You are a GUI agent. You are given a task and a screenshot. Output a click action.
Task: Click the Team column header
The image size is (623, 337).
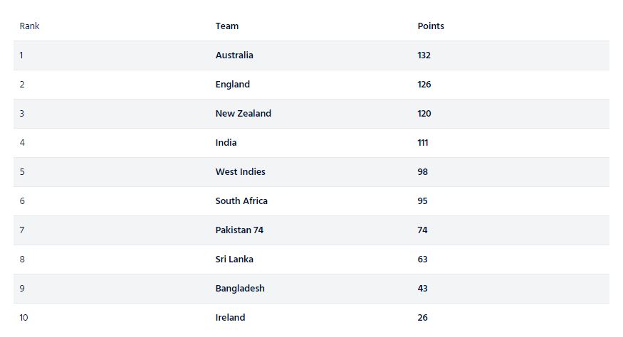pos(227,26)
